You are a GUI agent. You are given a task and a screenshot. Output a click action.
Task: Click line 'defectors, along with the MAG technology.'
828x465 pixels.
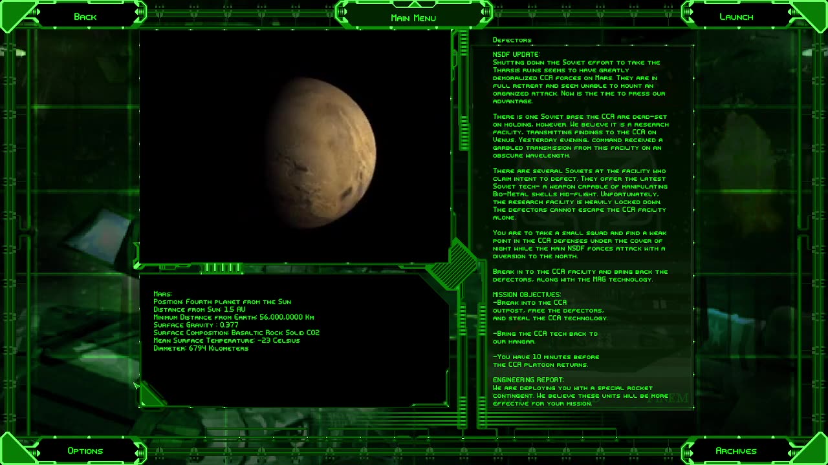pos(572,279)
